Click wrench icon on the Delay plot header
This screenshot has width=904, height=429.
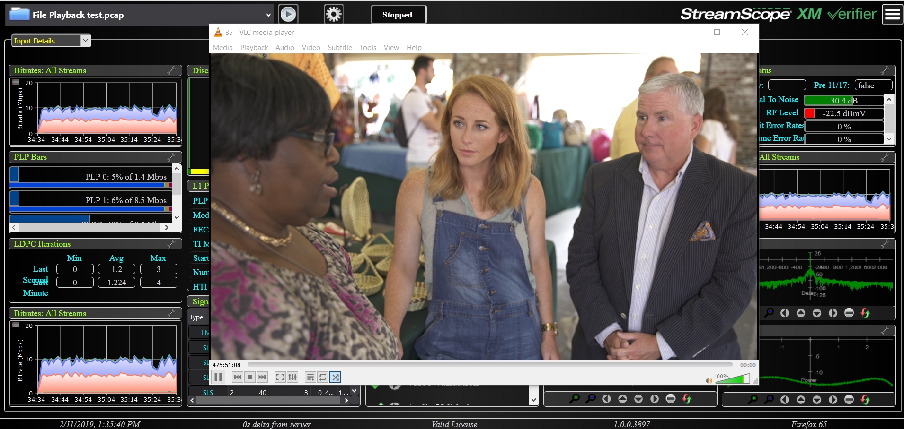tap(885, 244)
